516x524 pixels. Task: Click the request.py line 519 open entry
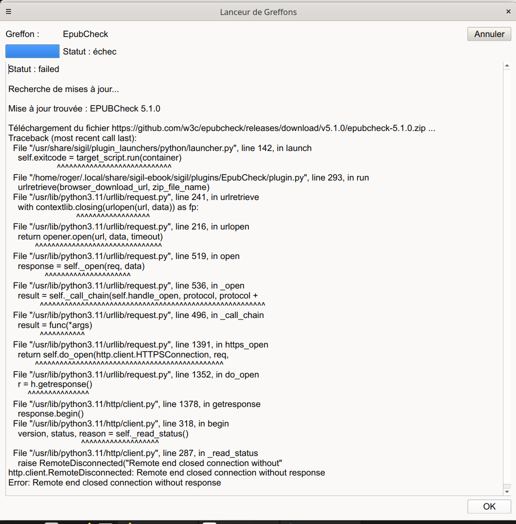(126, 256)
